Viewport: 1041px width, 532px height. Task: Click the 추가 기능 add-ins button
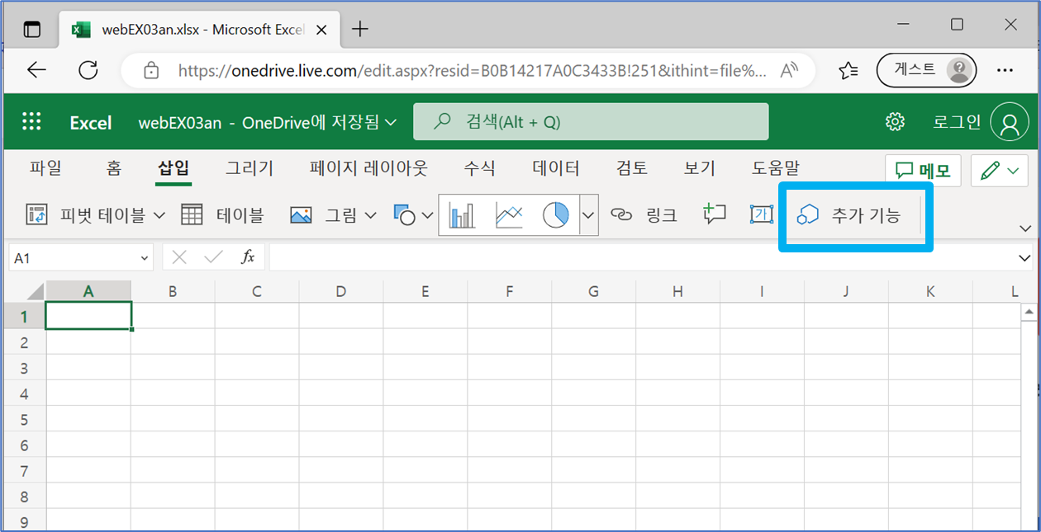855,214
